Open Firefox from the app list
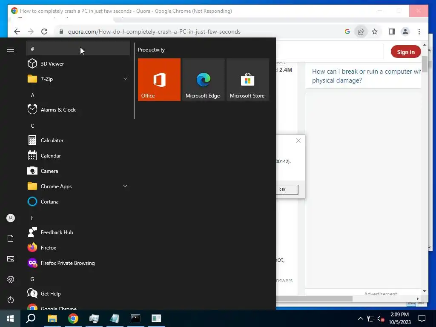436x327 pixels. point(78,247)
